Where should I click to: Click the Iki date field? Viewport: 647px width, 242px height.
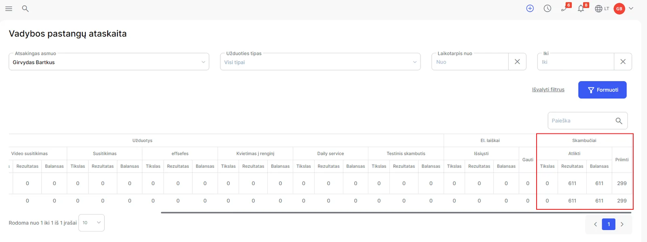point(576,62)
